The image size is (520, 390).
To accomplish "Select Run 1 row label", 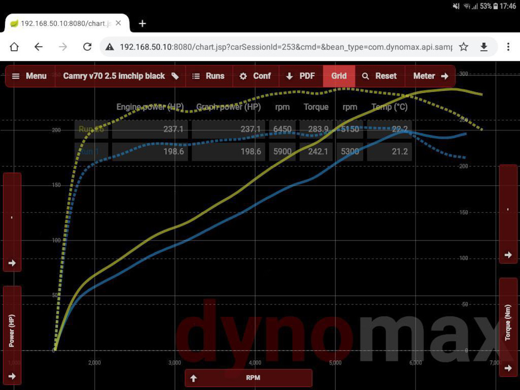I will click(x=91, y=152).
